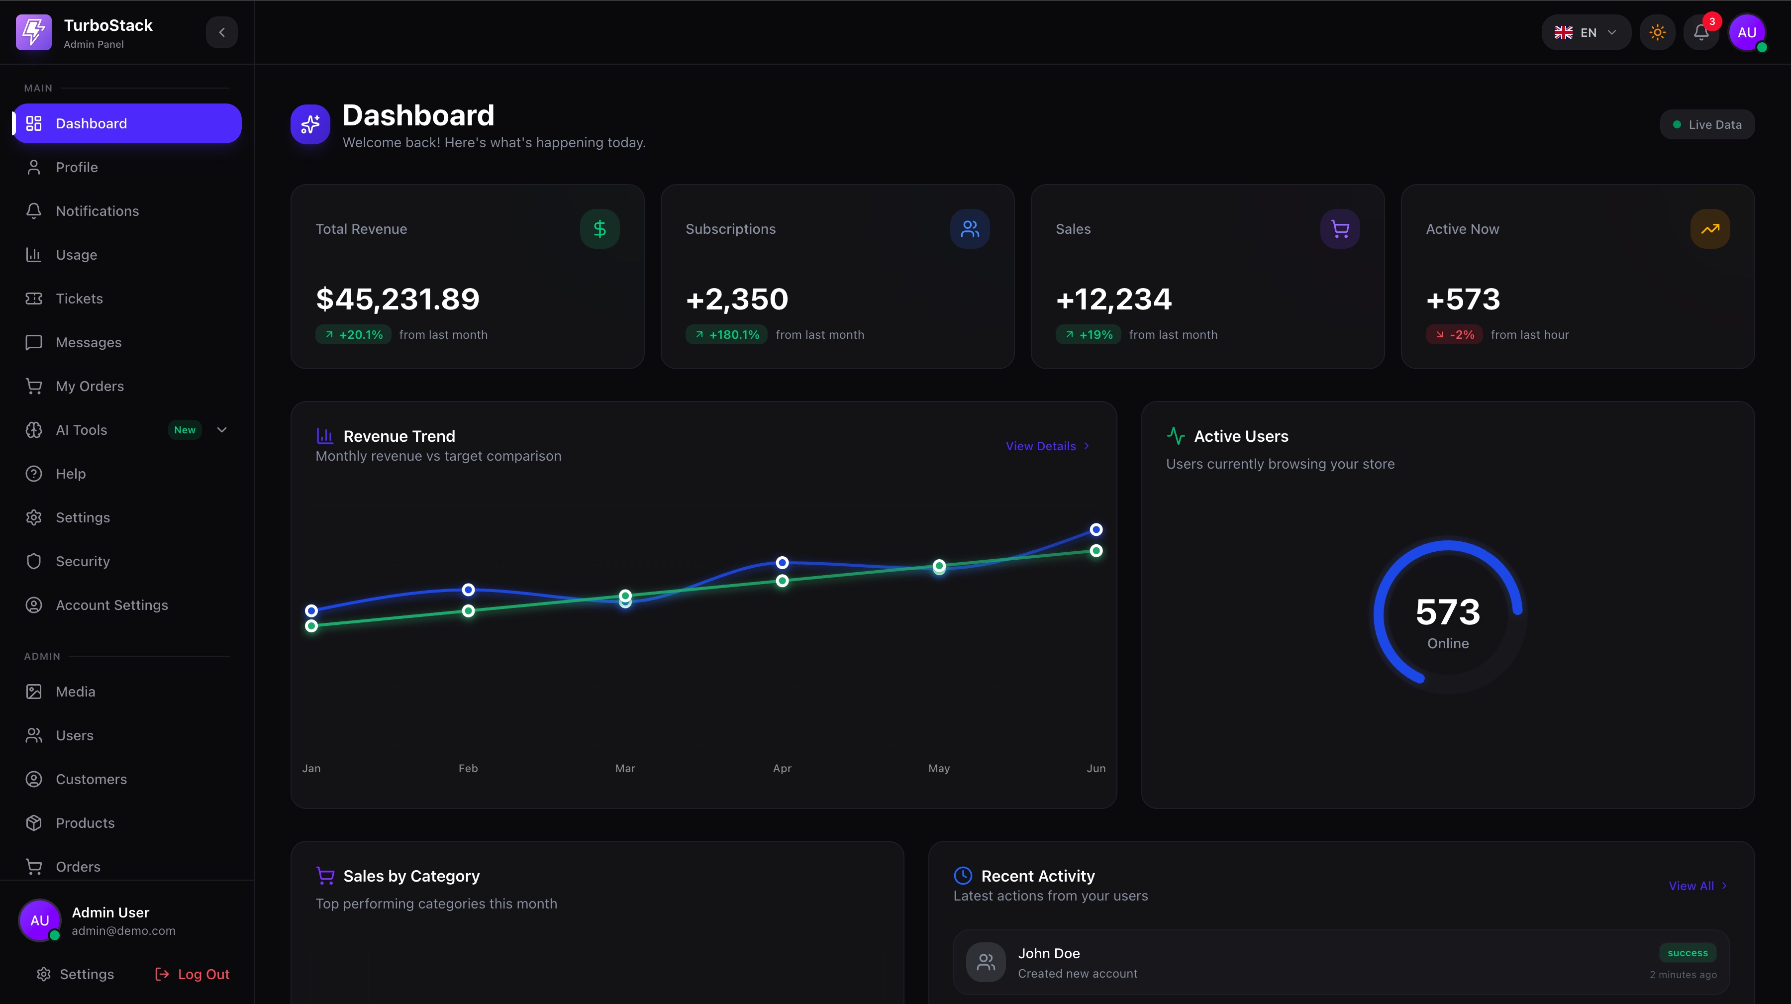
Task: Click the Sales shopping cart icon
Action: [x=1339, y=229]
